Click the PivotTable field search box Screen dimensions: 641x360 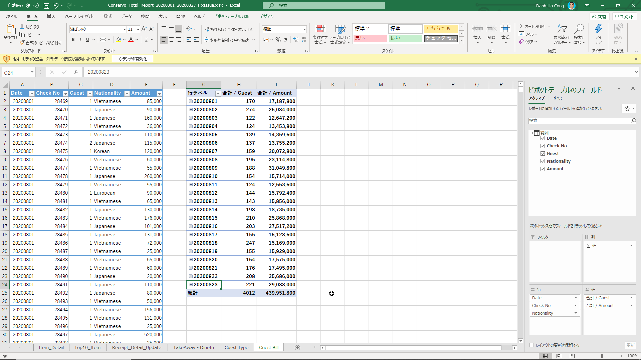[x=579, y=121]
